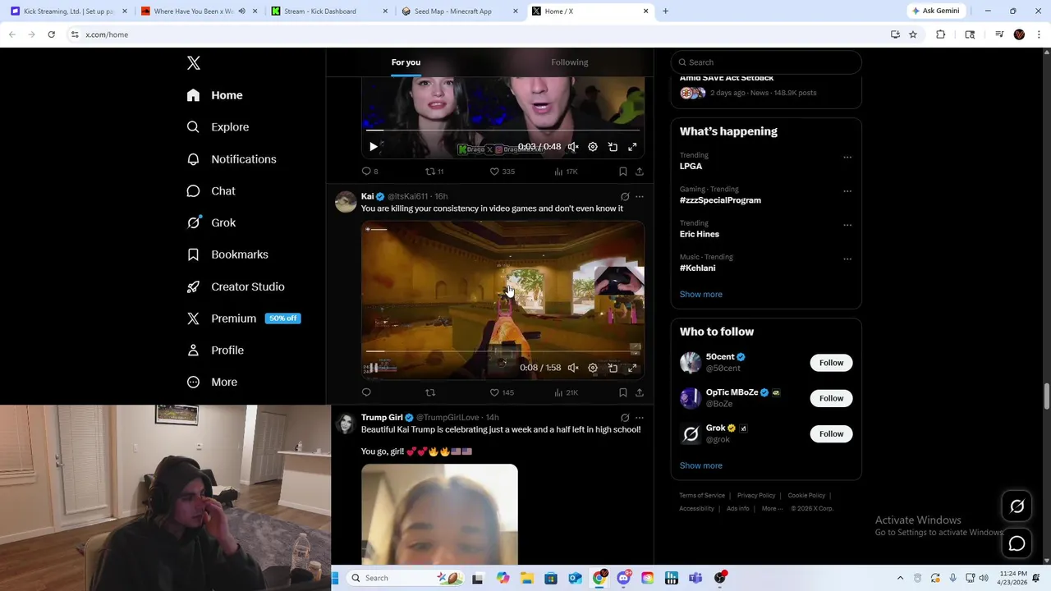
Task: Select the For you tab
Action: point(406,62)
